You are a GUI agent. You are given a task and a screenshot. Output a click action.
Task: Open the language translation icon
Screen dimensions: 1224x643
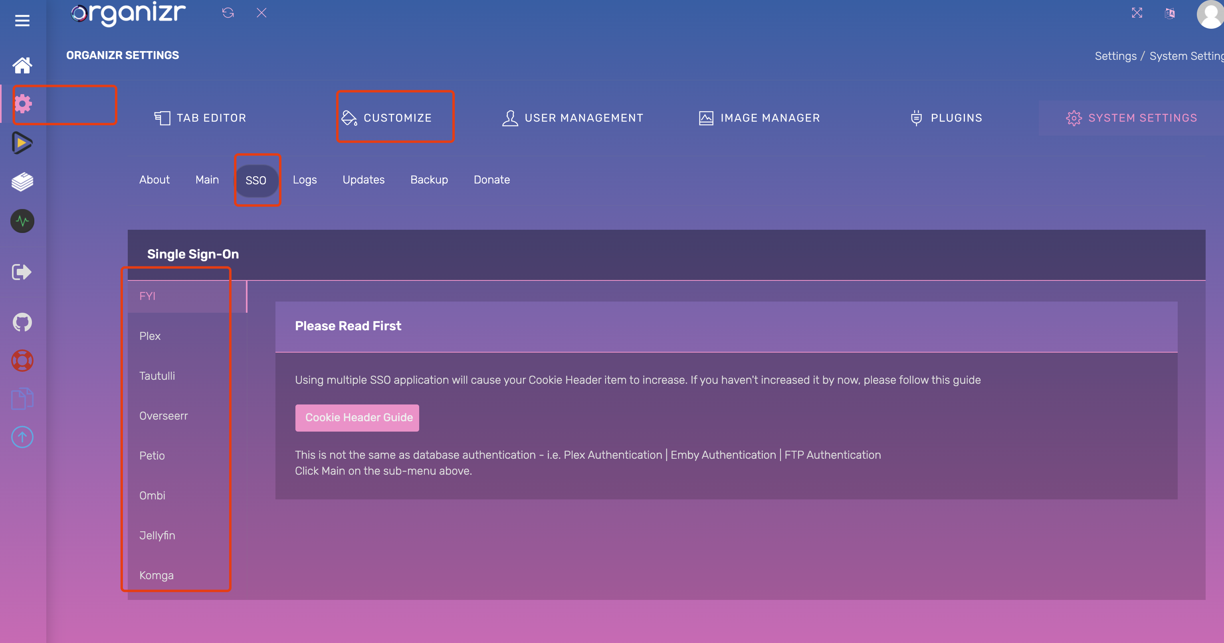click(x=1169, y=13)
